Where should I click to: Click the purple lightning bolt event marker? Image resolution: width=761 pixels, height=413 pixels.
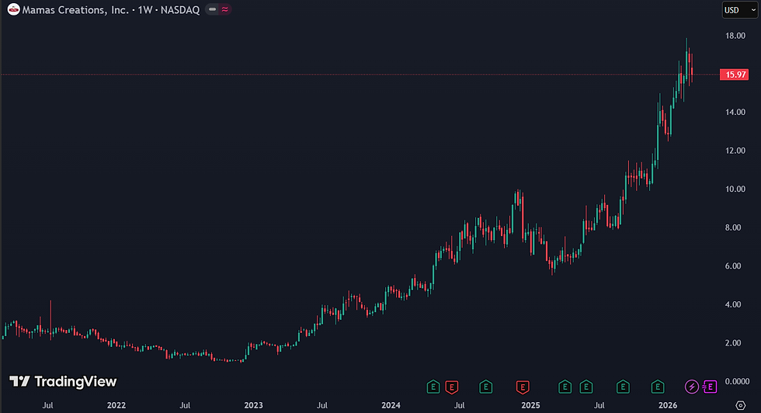click(x=692, y=387)
